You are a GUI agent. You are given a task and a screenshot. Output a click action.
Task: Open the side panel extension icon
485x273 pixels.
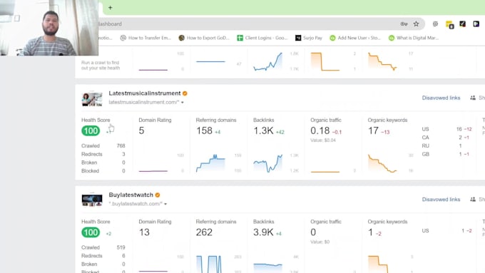[x=476, y=24]
